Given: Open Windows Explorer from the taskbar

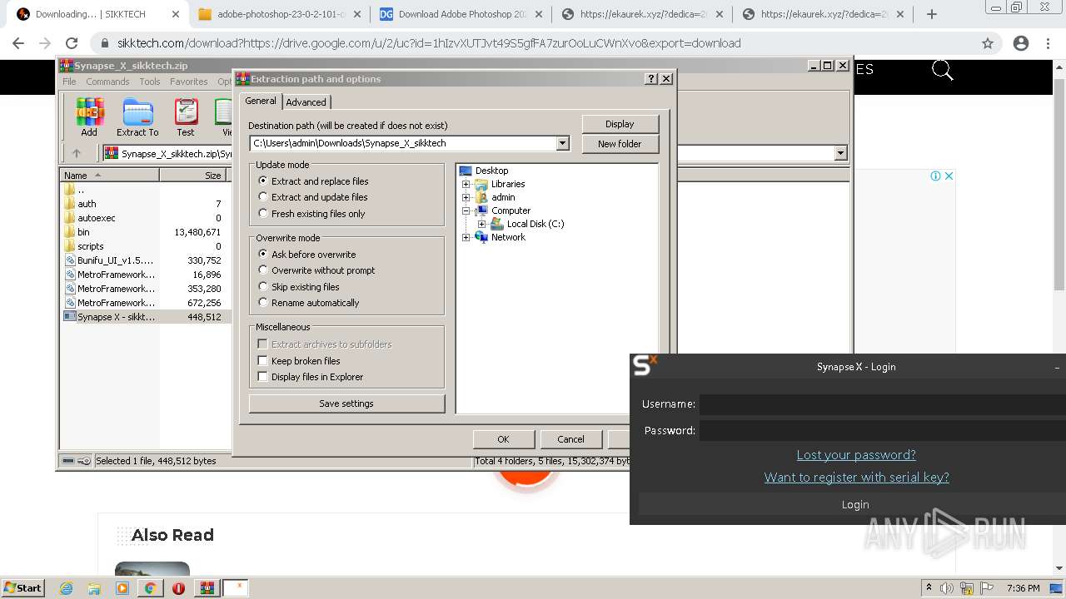Looking at the screenshot, I should [x=94, y=588].
